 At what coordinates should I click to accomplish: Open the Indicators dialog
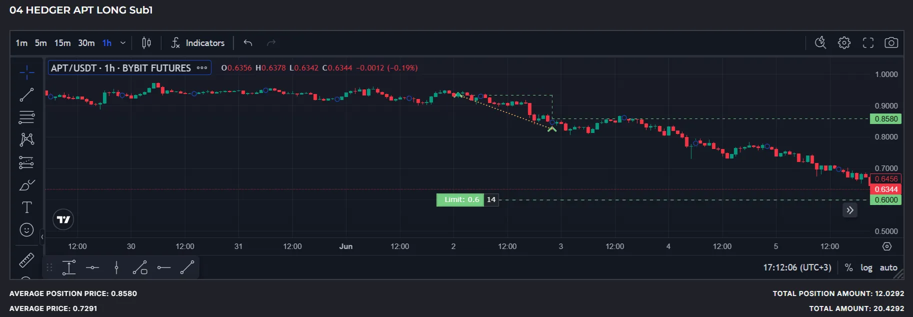tap(198, 43)
